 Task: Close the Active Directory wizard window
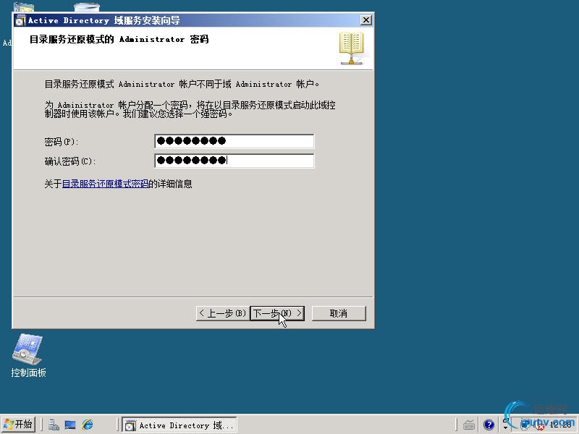pyautogui.click(x=365, y=20)
